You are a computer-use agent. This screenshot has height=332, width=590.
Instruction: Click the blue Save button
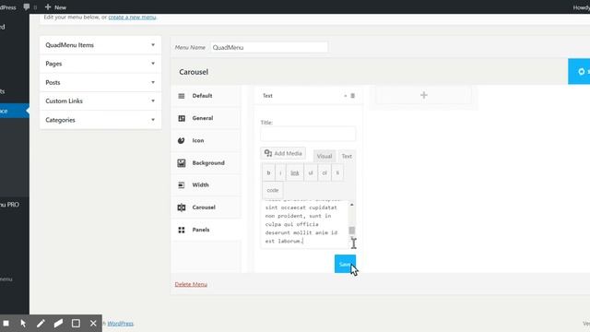click(345, 264)
